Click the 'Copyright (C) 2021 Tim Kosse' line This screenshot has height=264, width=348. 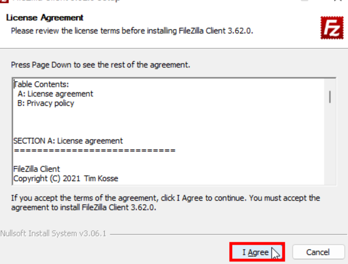pyautogui.click(x=66, y=179)
